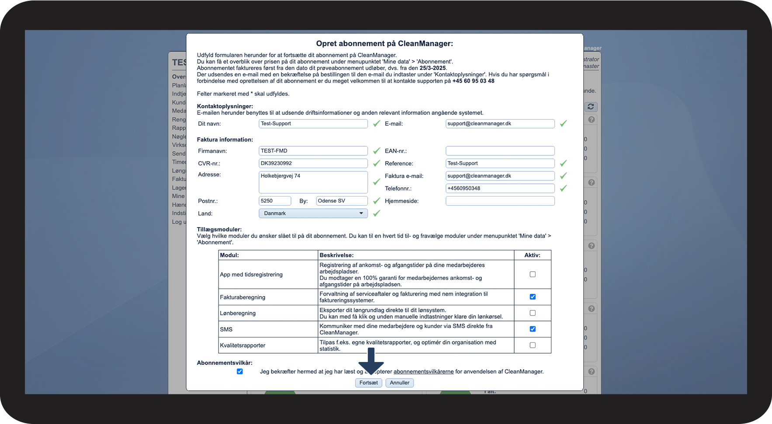Uncheck the Fakturaberegning module checkbox
This screenshot has width=772, height=424.
tap(533, 296)
